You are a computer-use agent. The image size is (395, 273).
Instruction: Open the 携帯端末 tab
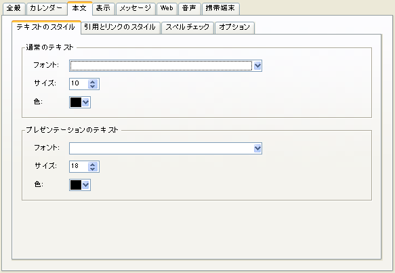pyautogui.click(x=220, y=8)
